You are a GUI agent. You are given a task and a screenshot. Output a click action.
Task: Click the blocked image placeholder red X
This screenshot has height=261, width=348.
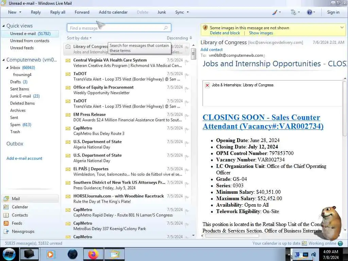point(207,85)
